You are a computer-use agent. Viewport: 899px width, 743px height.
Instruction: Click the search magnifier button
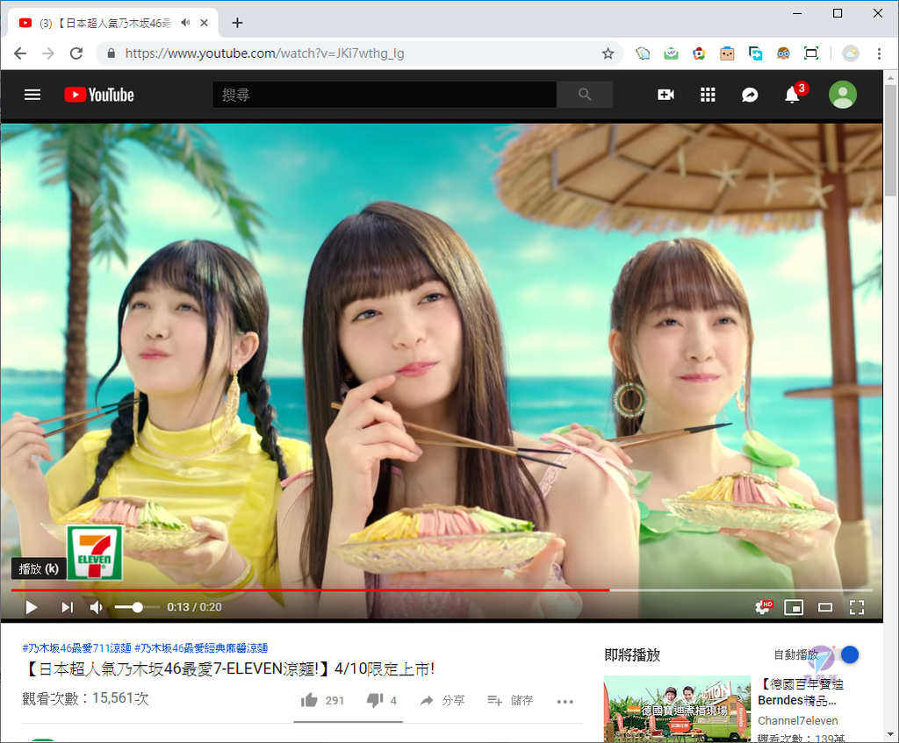coord(584,95)
